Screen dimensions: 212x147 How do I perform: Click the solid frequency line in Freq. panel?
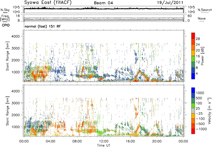[104, 20]
